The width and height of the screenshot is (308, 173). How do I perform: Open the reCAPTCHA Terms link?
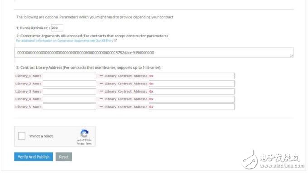click(x=89, y=144)
